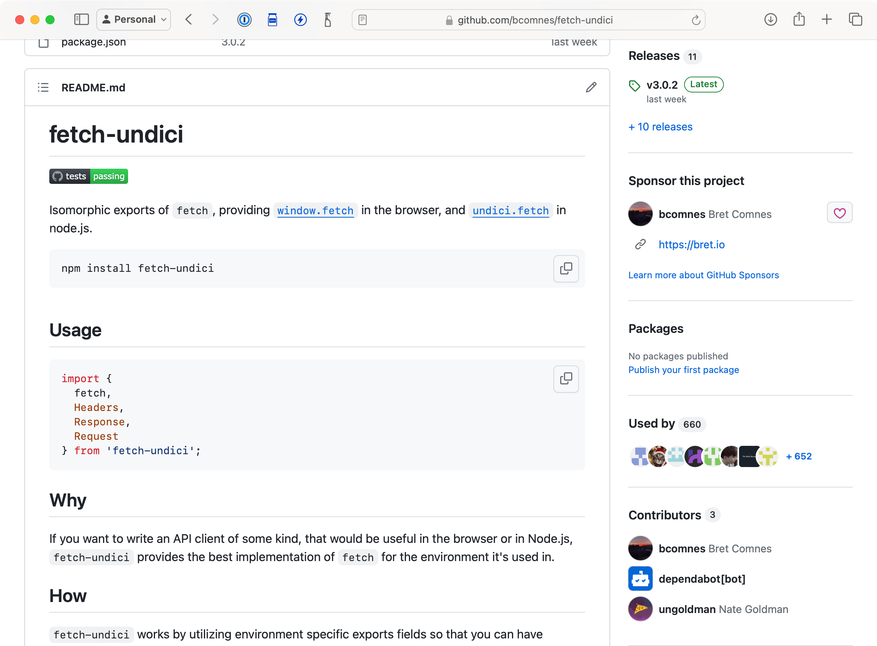877x646 pixels.
Task: Copy the npm install command
Action: [566, 269]
